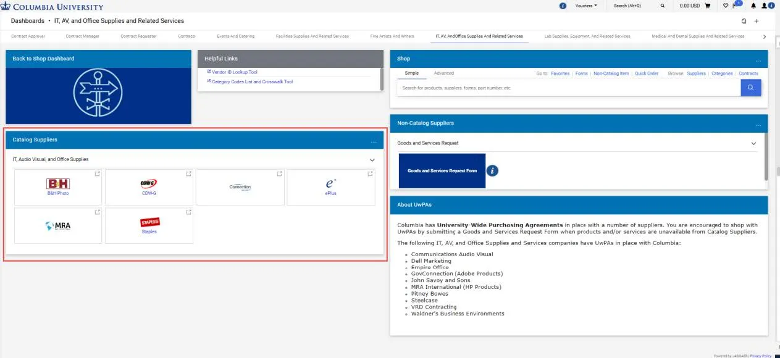Click the compass Shop Dashboard image

click(x=98, y=93)
